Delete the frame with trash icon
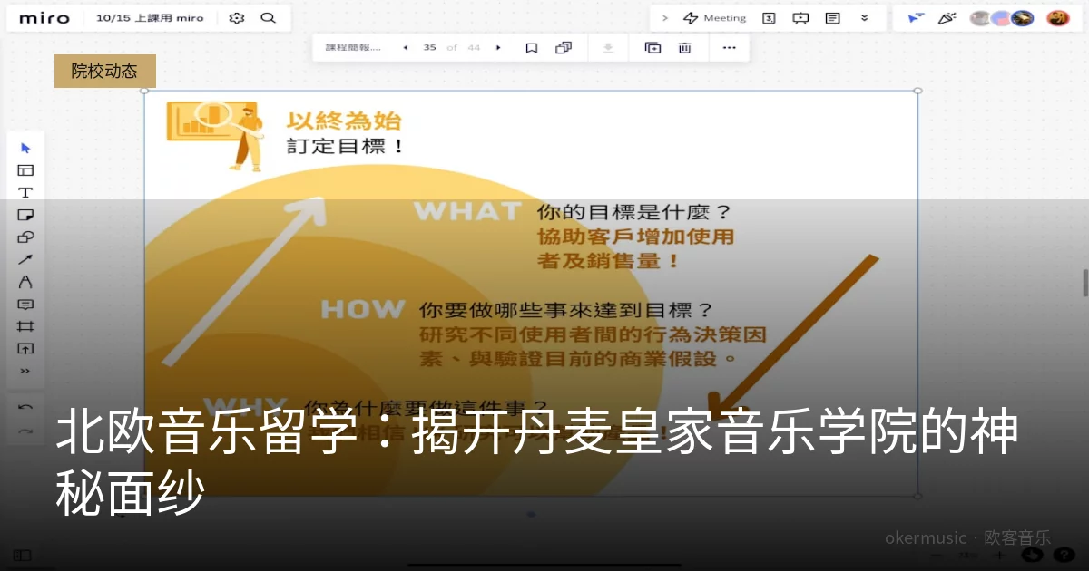Viewport: 1089px width, 571px height. tap(685, 48)
